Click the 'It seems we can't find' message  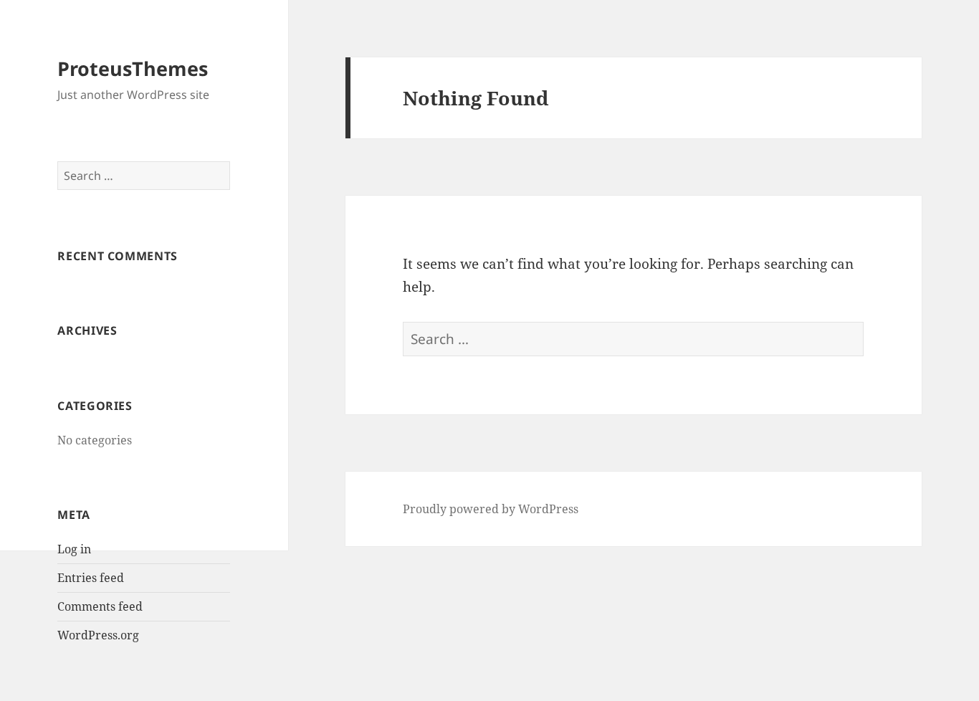pos(628,275)
